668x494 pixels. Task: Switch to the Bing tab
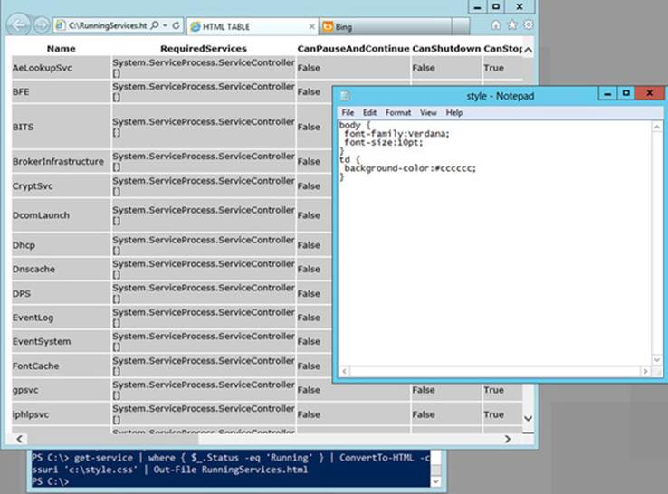[386, 27]
